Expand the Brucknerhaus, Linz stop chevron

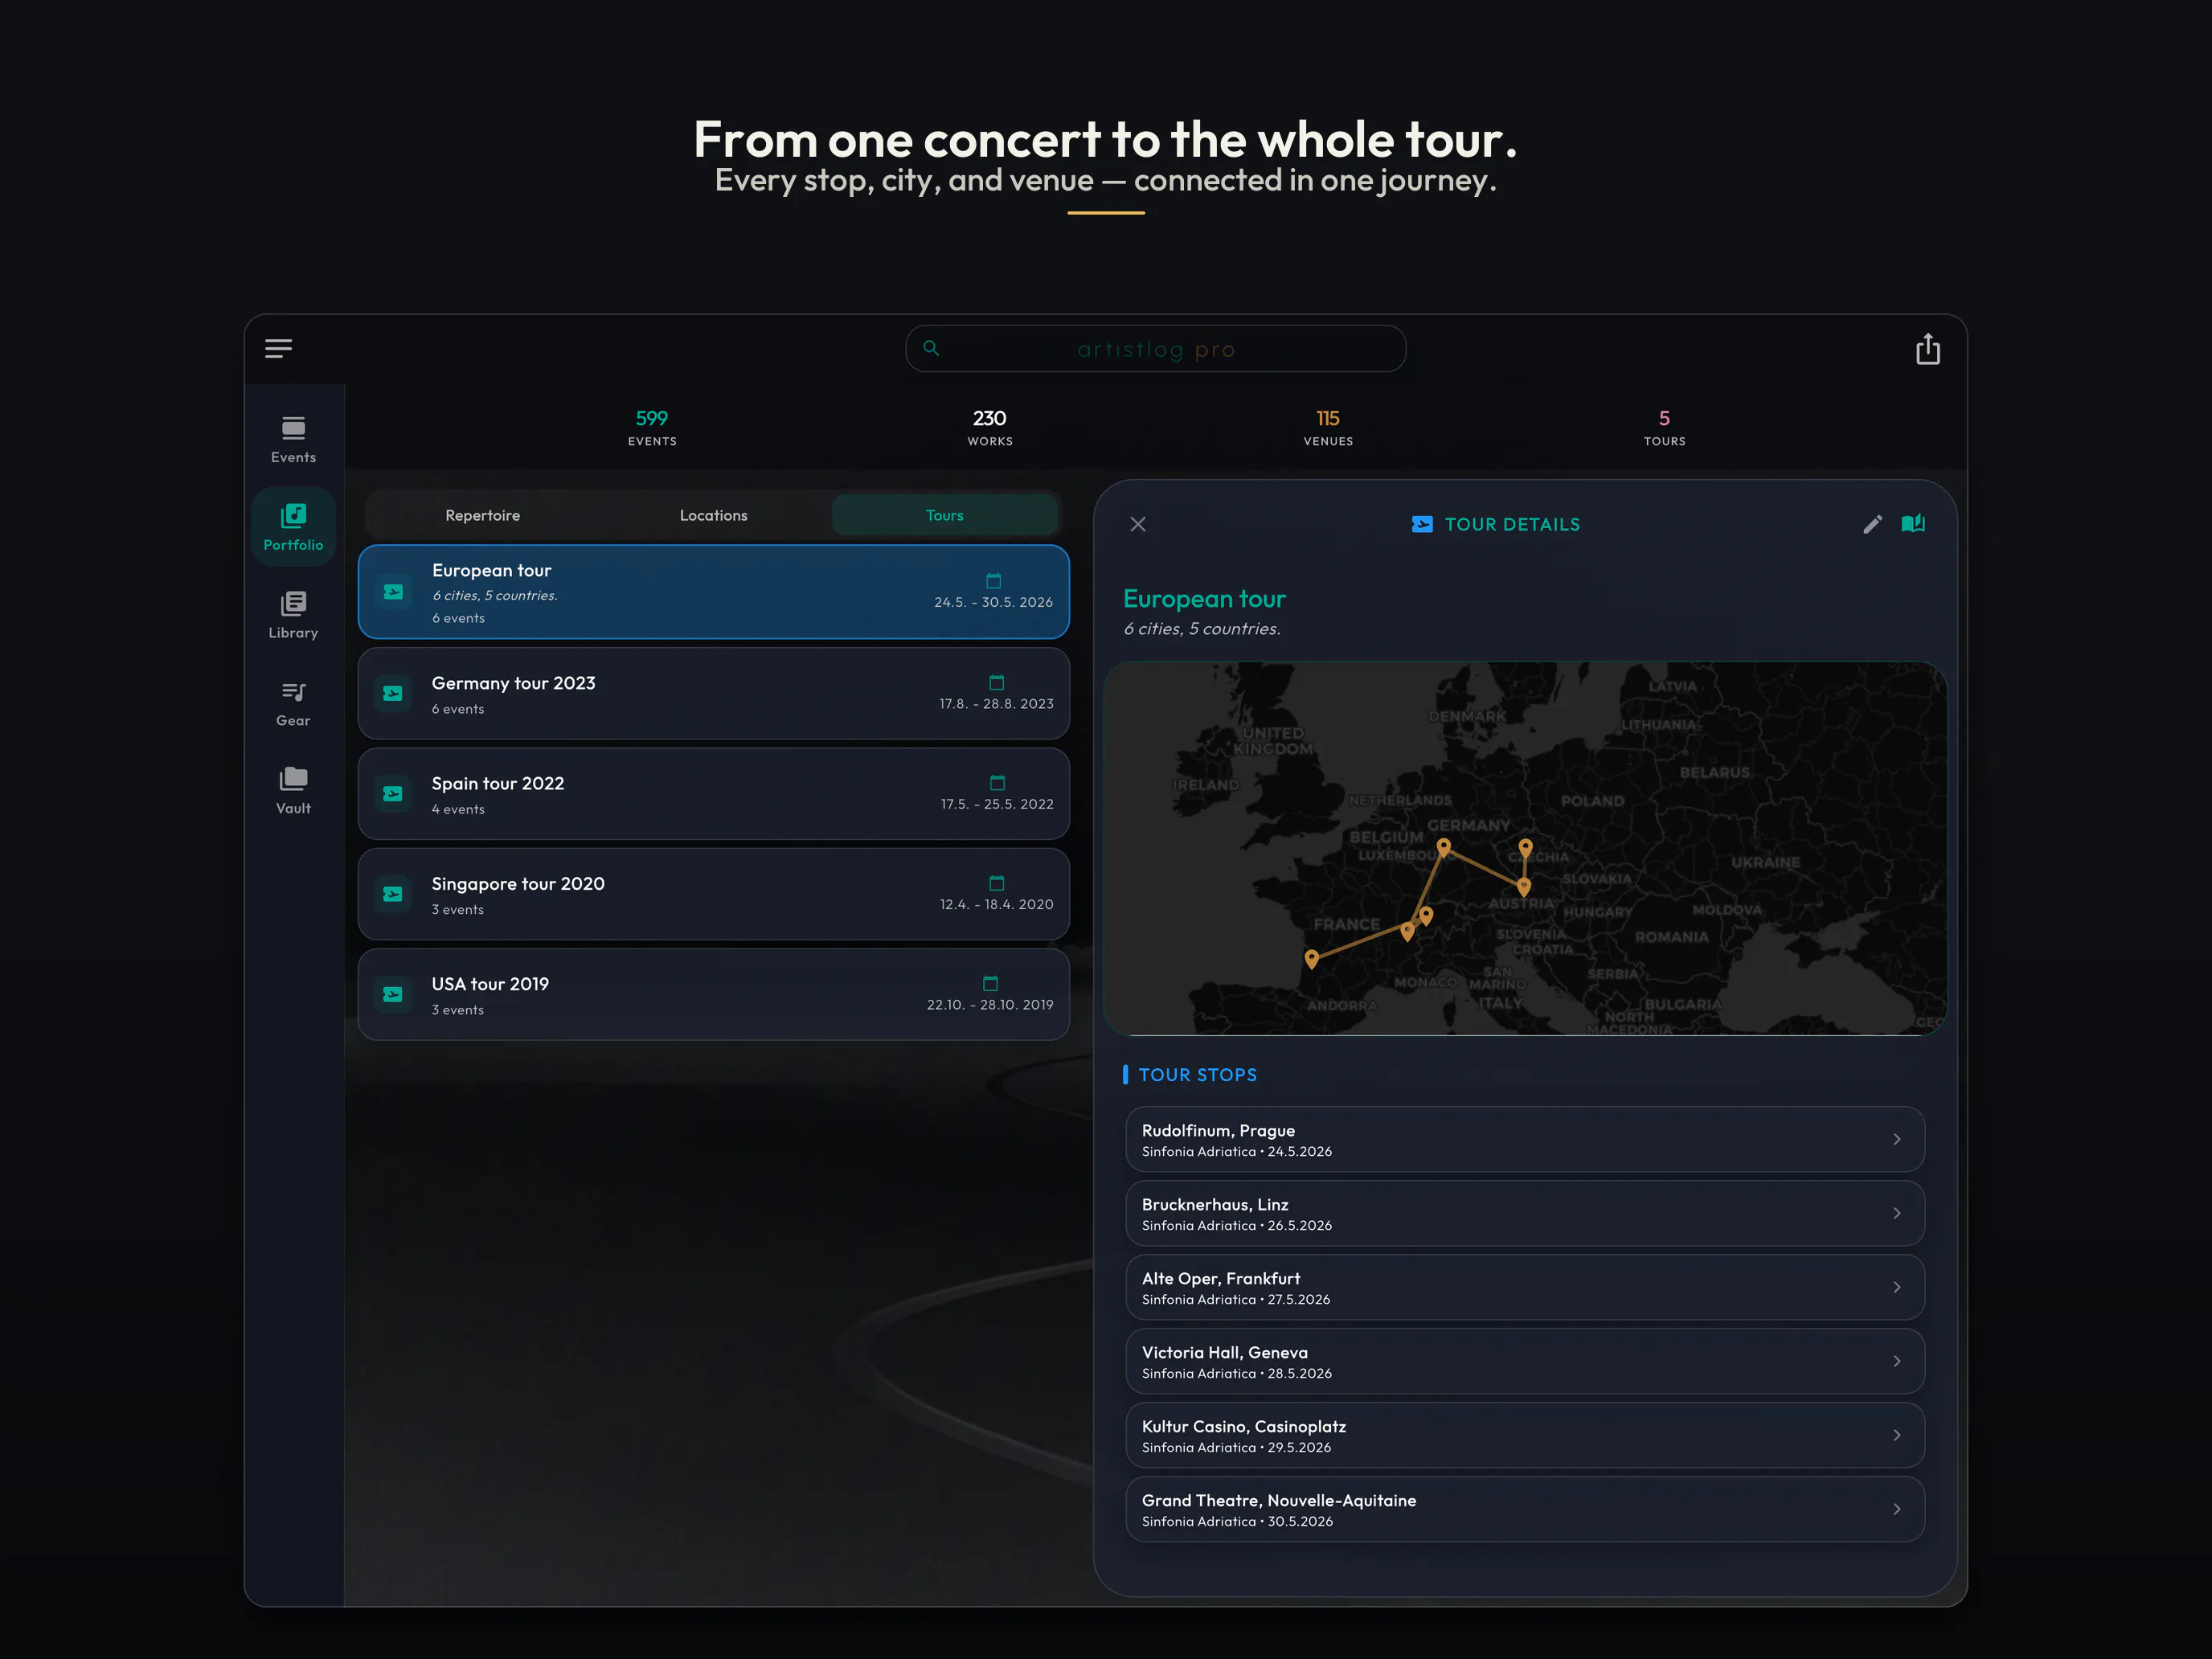[1896, 1213]
